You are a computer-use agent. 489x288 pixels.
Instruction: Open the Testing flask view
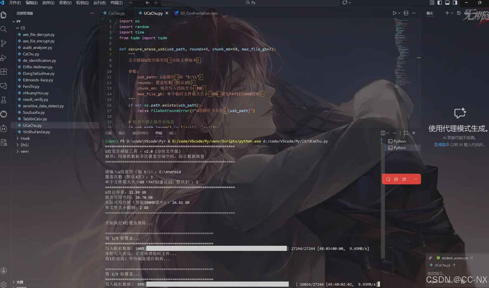click(x=4, y=100)
